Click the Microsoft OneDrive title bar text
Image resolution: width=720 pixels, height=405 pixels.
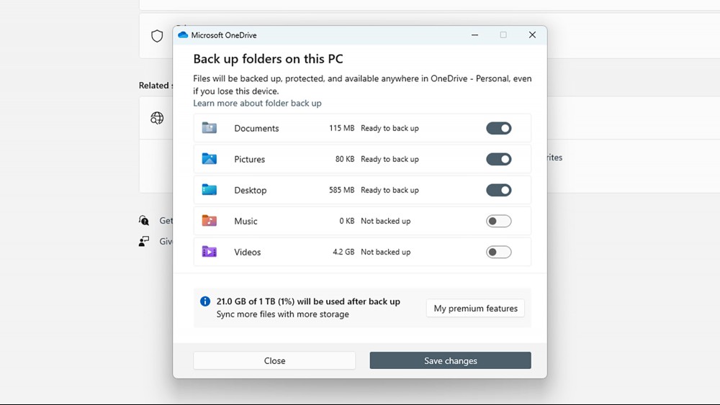click(x=224, y=35)
